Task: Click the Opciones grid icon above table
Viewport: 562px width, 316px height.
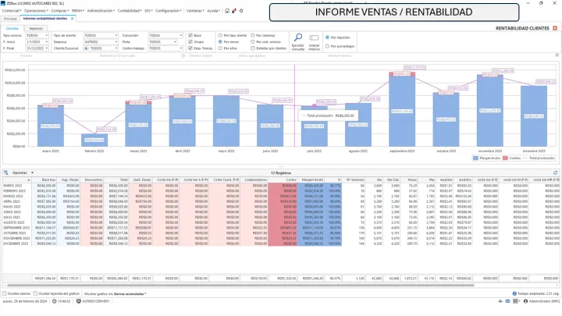Action: [x=5, y=172]
